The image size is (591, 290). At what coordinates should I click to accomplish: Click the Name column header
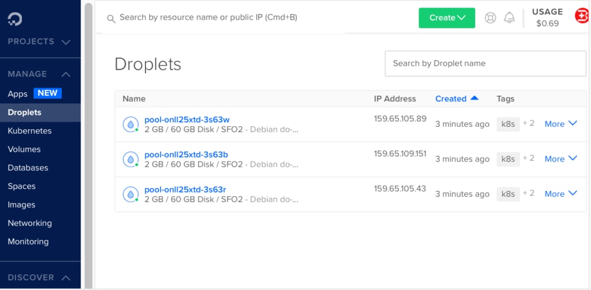tap(134, 99)
